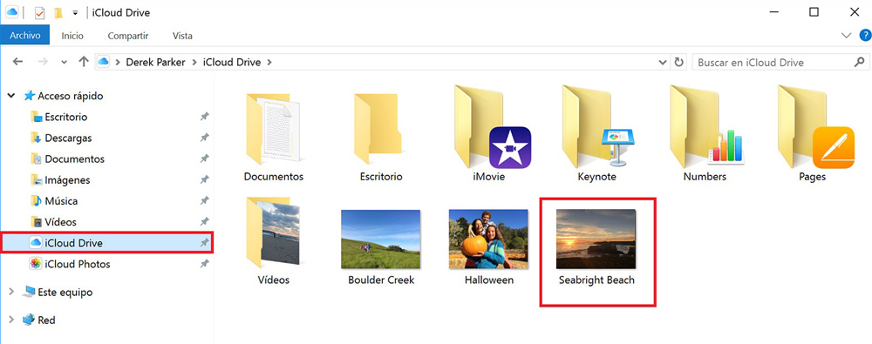Click the pin icon next to Escritorio
Image resolution: width=872 pixels, height=344 pixels.
click(x=205, y=117)
